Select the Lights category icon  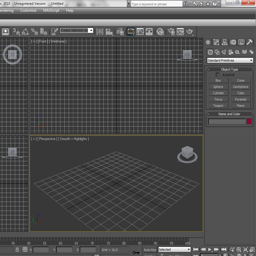[224, 52]
